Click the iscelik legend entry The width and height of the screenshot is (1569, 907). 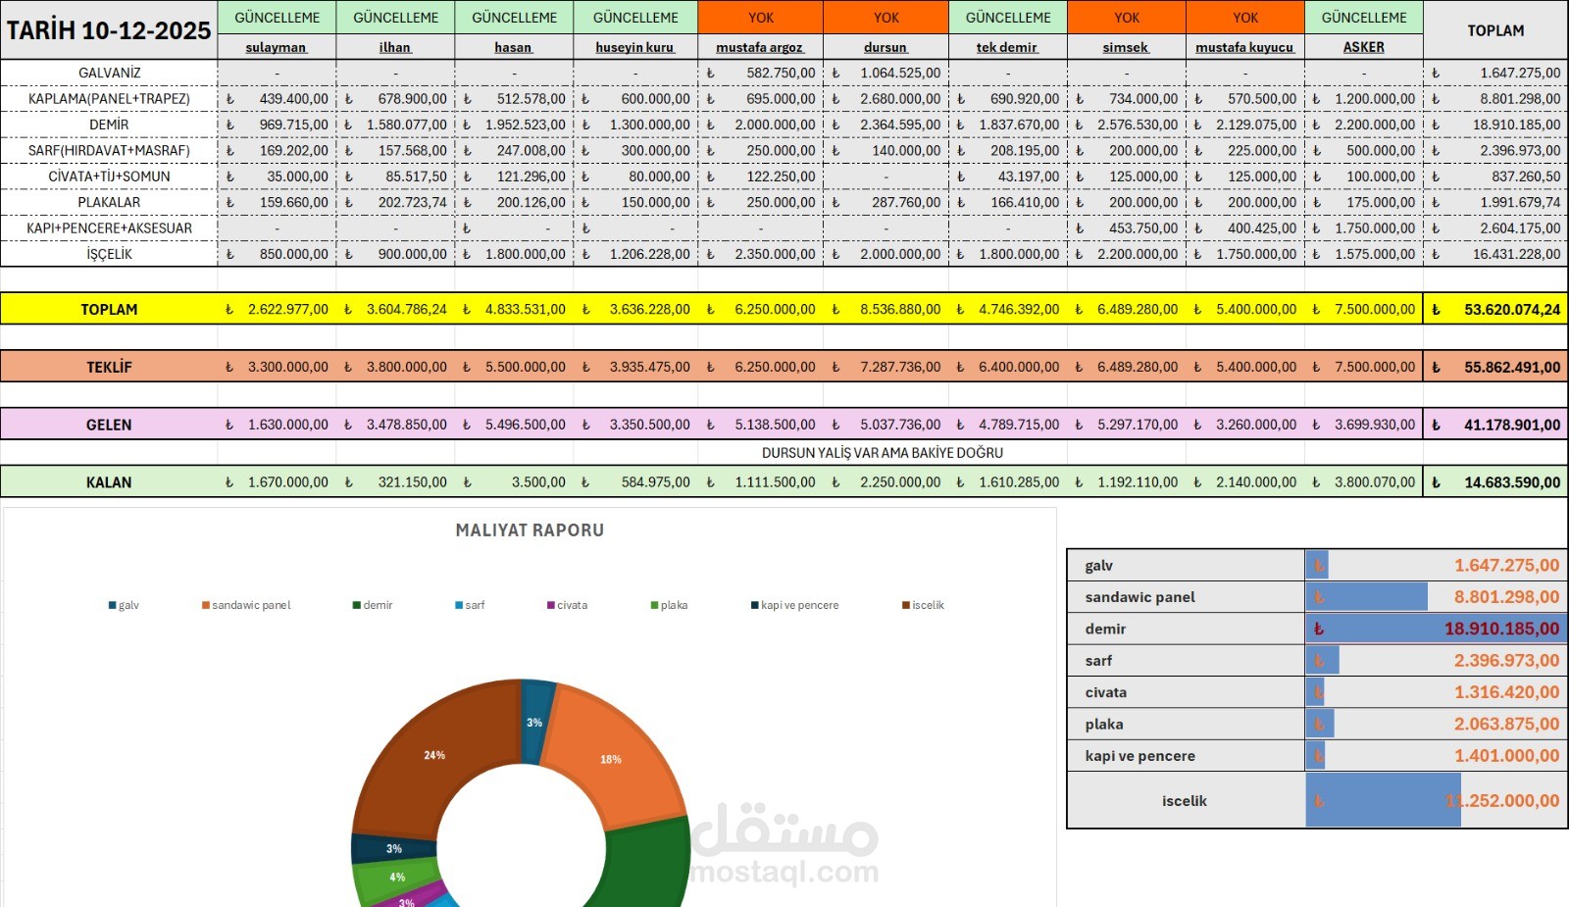coord(923,605)
